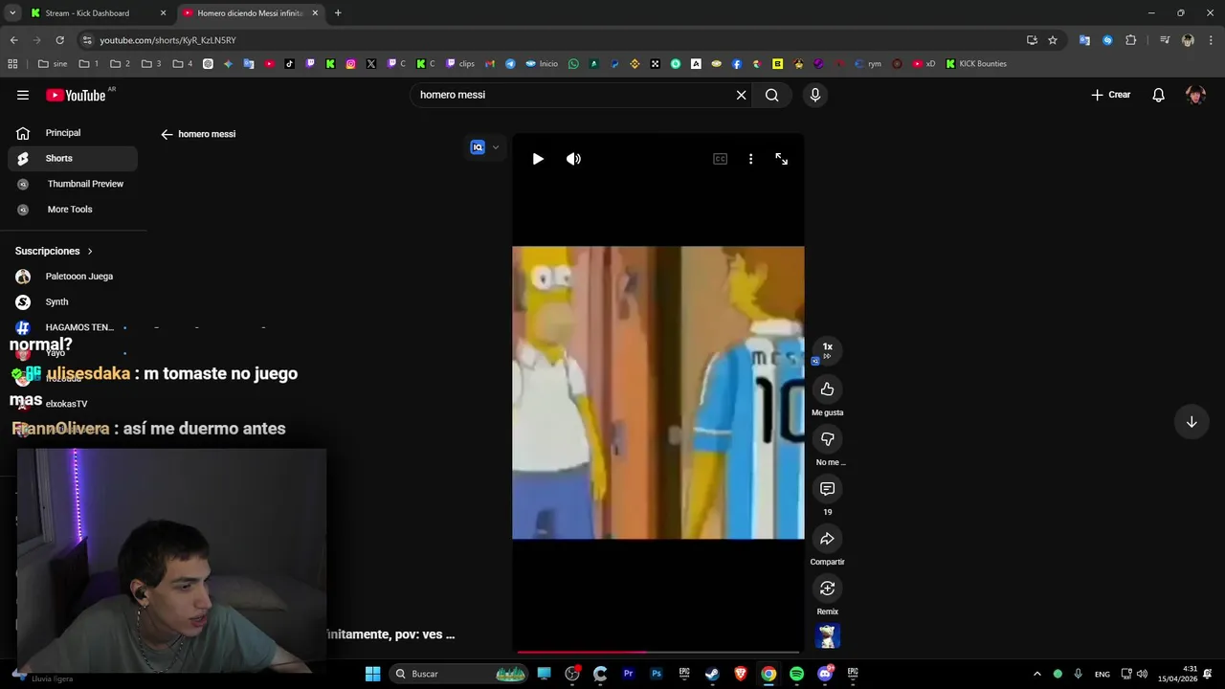Remix this short
The image size is (1225, 689).
828,589
